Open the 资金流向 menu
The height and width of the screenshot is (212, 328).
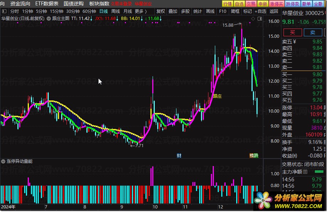[20, 4]
